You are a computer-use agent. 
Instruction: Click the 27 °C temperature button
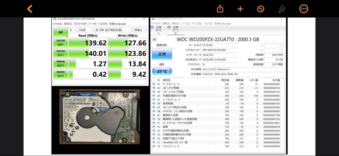coord(162,71)
